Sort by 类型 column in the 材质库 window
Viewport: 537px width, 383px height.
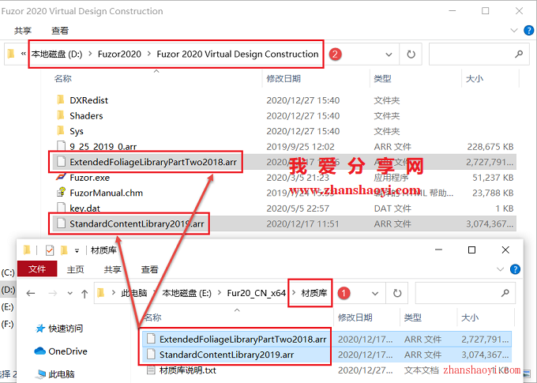pyautogui.click(x=413, y=317)
